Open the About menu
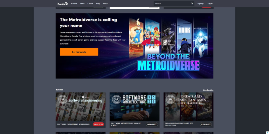 click(105, 3)
